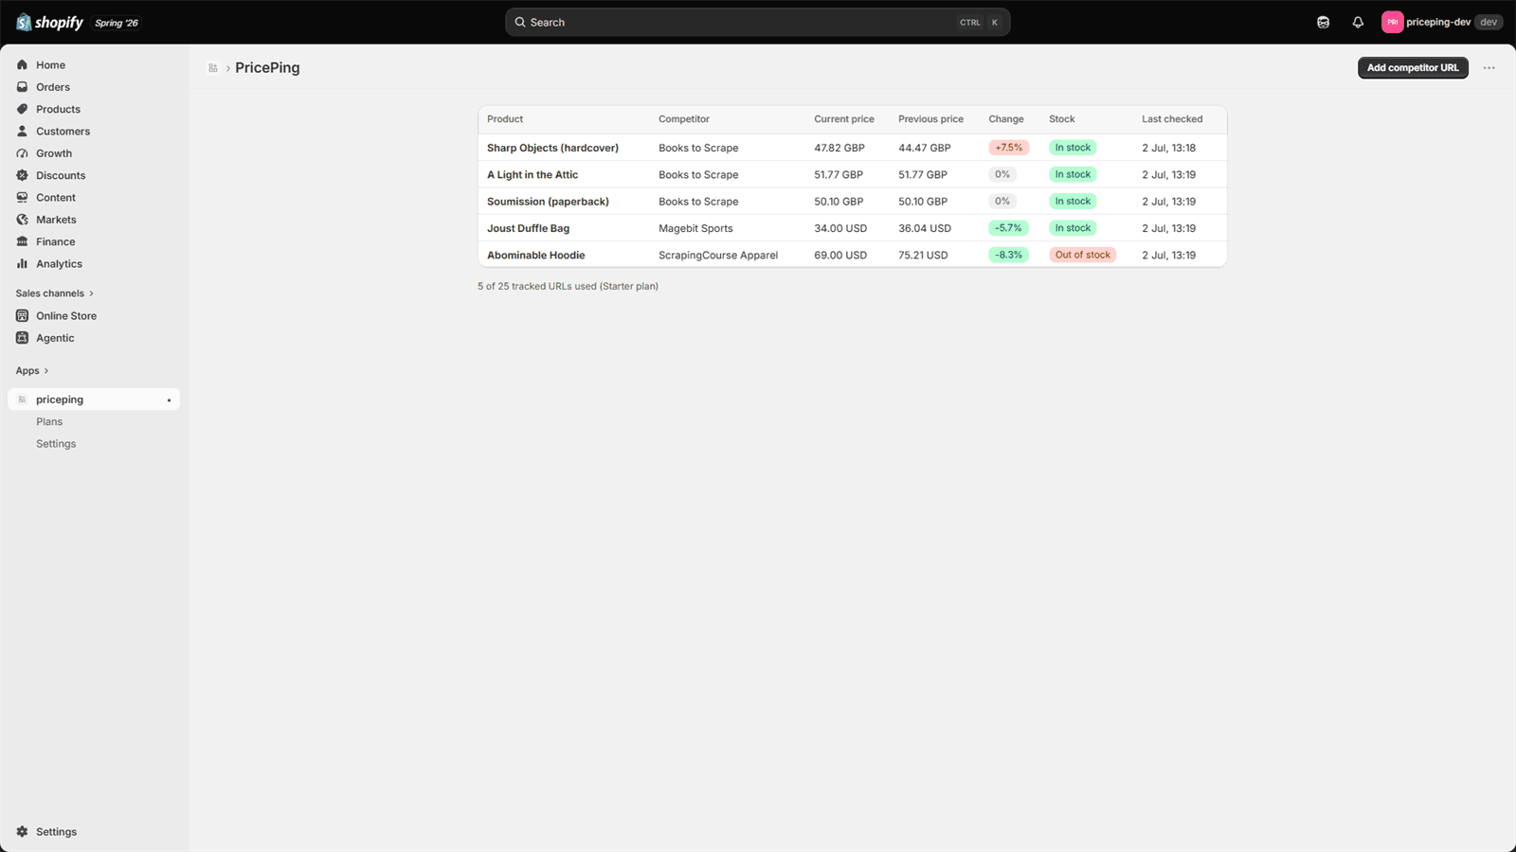1516x852 pixels.
Task: Click the Previous price column header
Action: click(930, 119)
